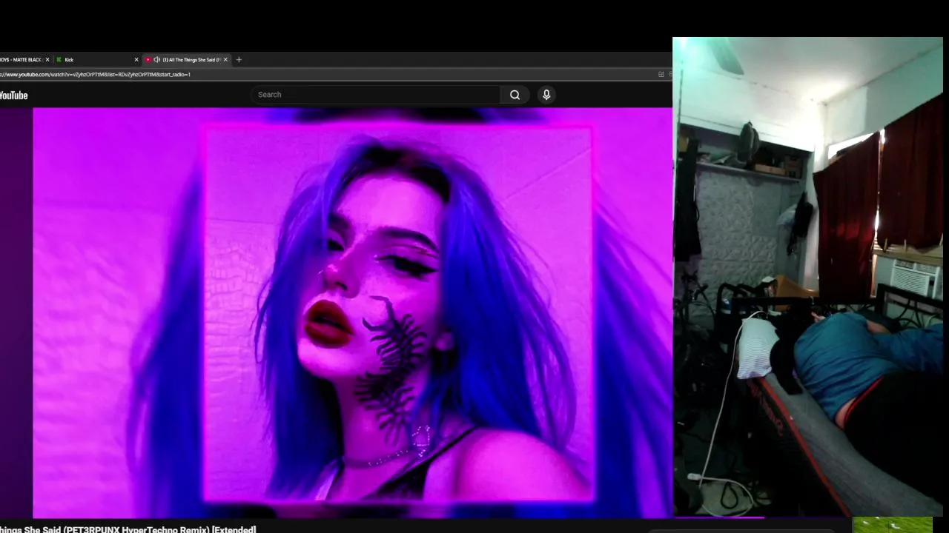Close the Kick tab

pyautogui.click(x=136, y=59)
